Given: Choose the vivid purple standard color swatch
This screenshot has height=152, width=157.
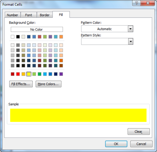Looking at the screenshot, I should tap(61, 74).
